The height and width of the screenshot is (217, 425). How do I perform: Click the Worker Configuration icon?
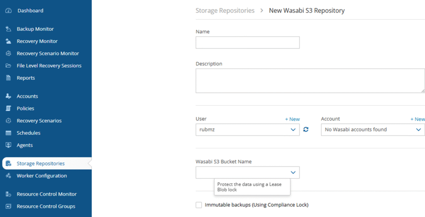click(x=8, y=176)
